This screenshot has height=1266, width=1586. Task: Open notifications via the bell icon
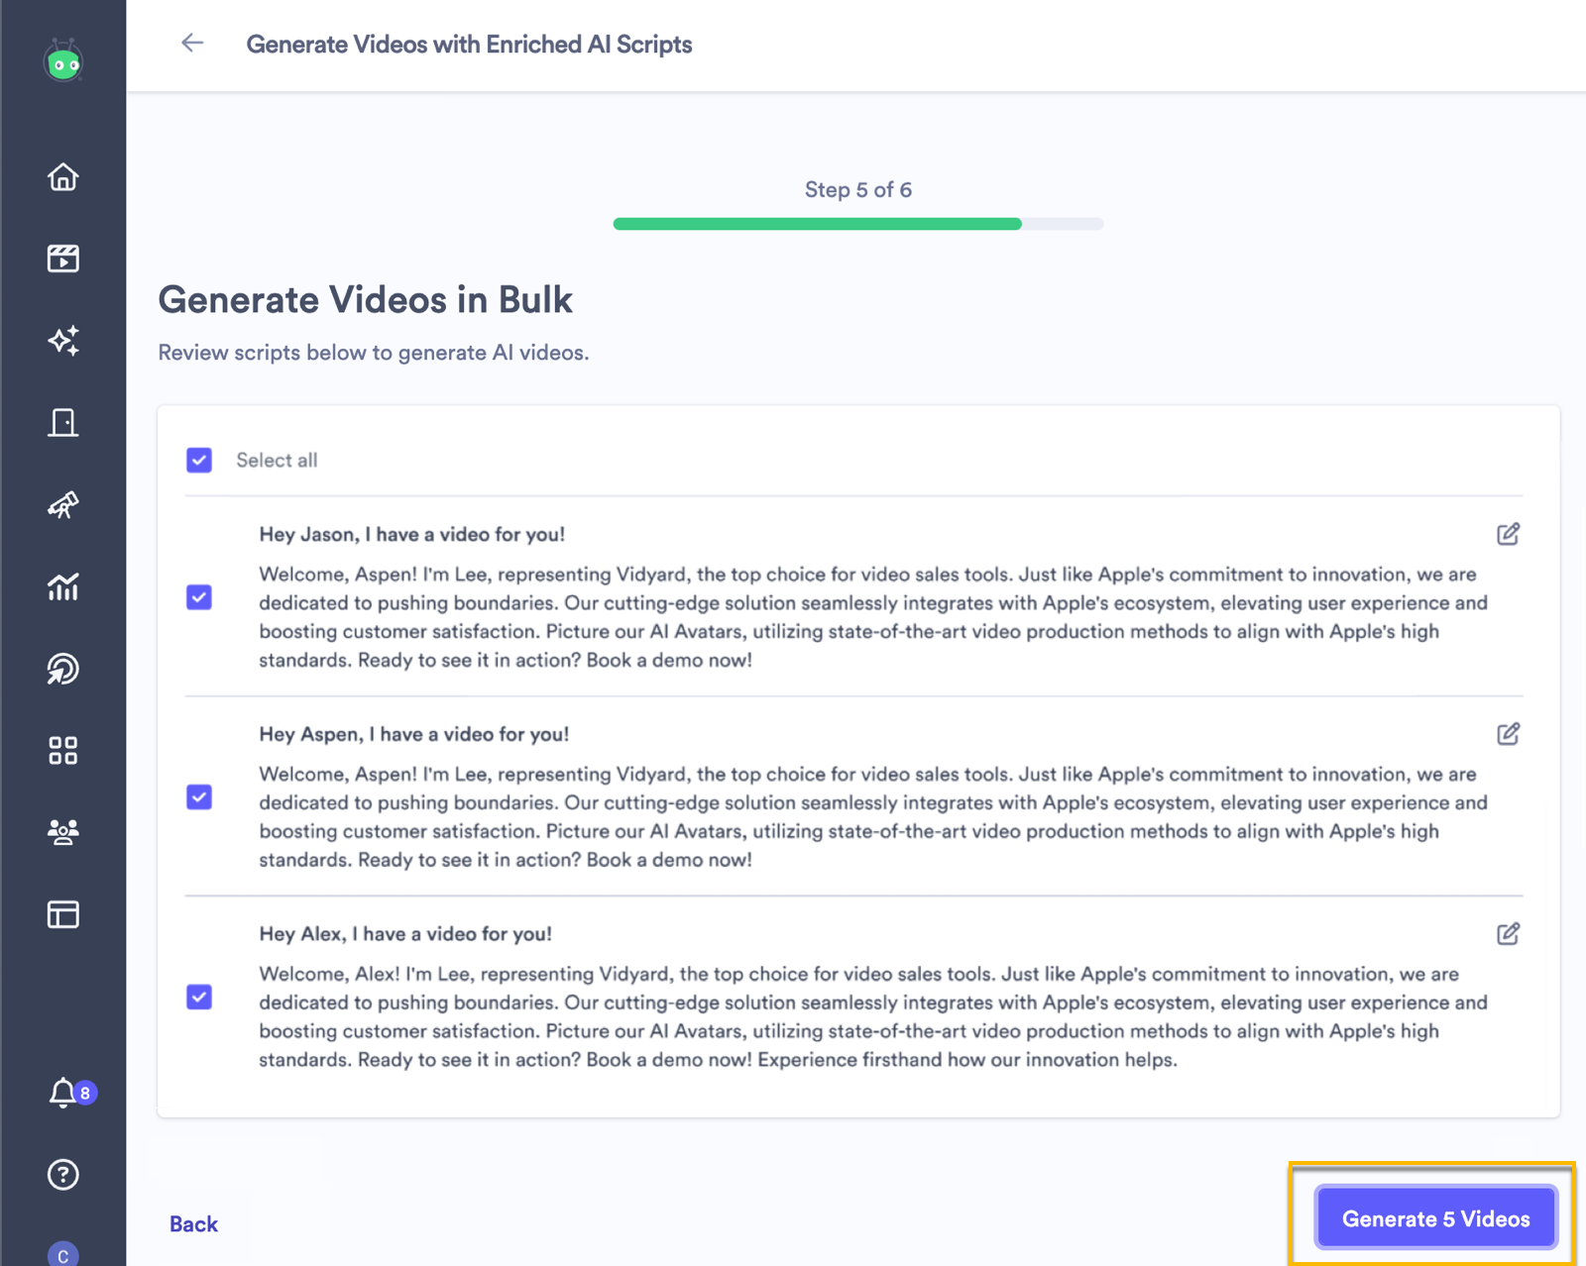[62, 1094]
